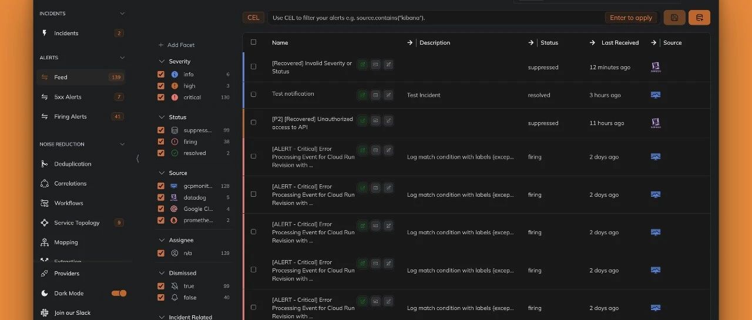Click edit note icon for Test notification alert

pos(388,95)
